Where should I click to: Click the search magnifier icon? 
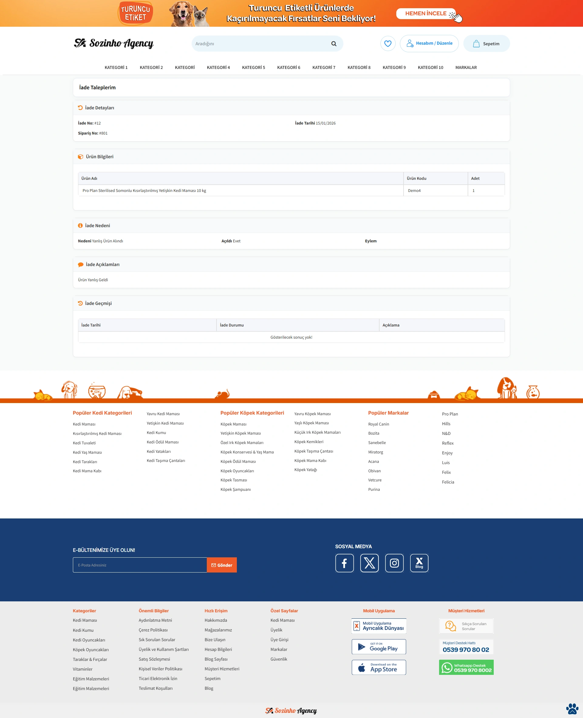point(333,44)
